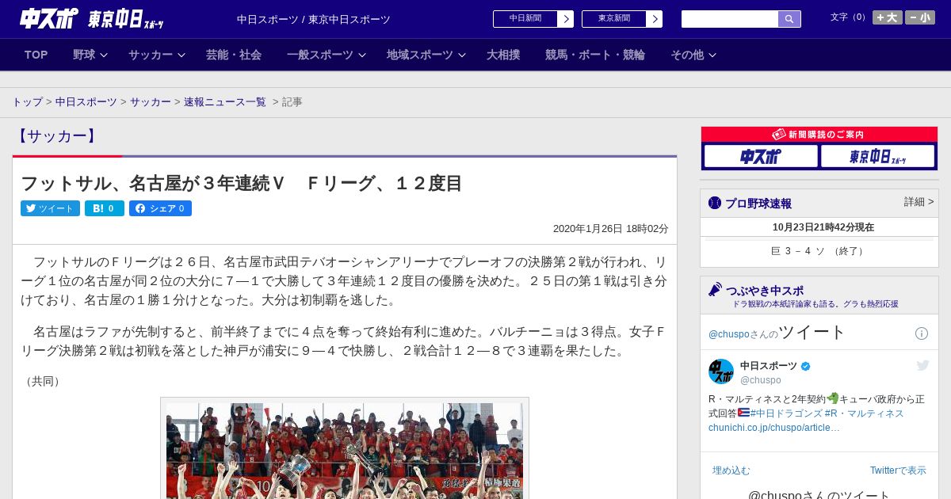Click 中スポ subscription banner button
951x499 pixels.
click(761, 156)
